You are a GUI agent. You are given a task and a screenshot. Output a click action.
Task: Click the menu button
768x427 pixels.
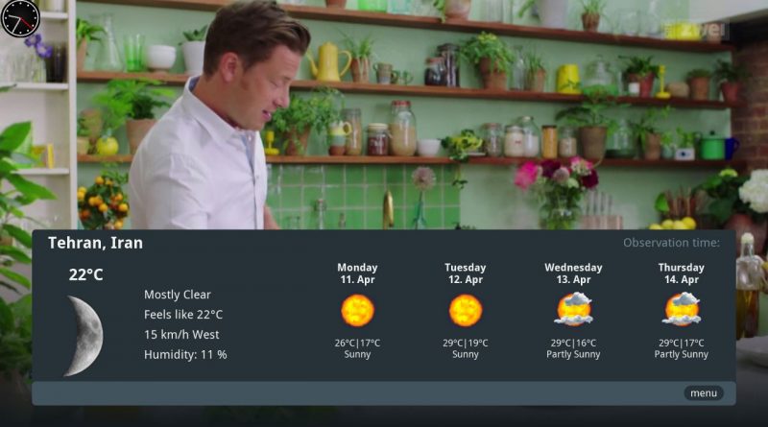click(704, 393)
